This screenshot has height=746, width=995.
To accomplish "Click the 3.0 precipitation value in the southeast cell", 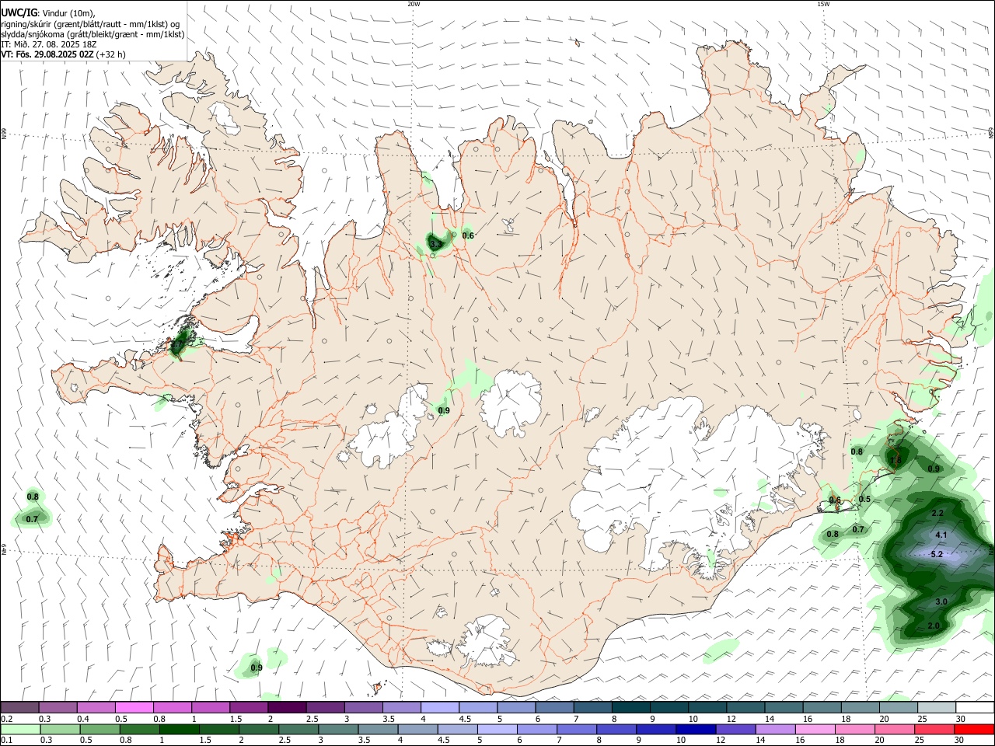I will [x=941, y=601].
